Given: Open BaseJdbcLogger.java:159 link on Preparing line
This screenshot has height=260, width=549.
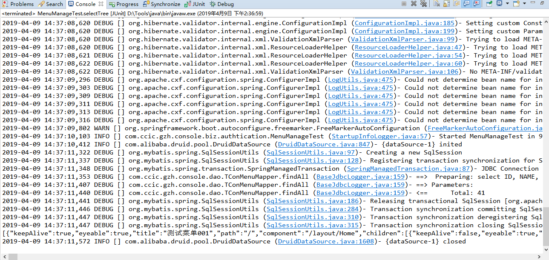Looking at the screenshot, I should click(360, 177).
